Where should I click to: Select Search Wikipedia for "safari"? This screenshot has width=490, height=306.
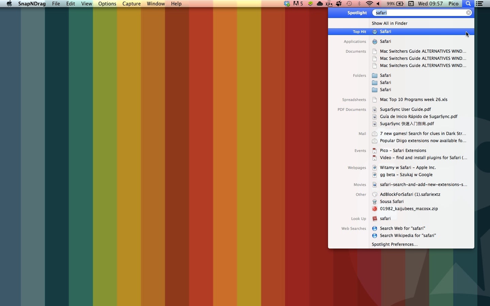pyautogui.click(x=408, y=235)
